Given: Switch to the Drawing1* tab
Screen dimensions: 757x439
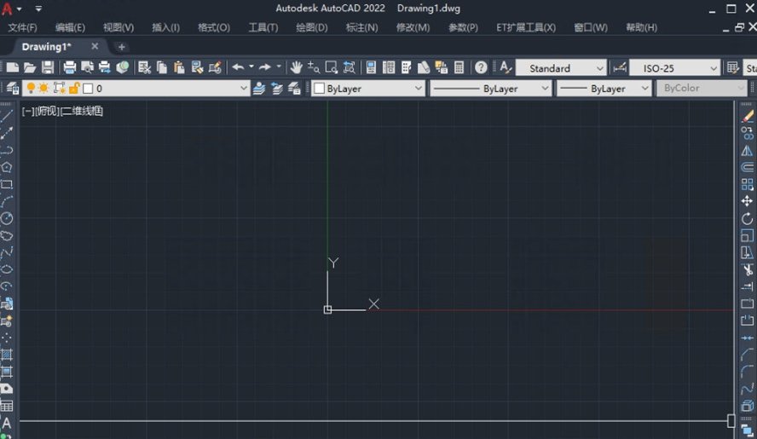Looking at the screenshot, I should pyautogui.click(x=46, y=47).
